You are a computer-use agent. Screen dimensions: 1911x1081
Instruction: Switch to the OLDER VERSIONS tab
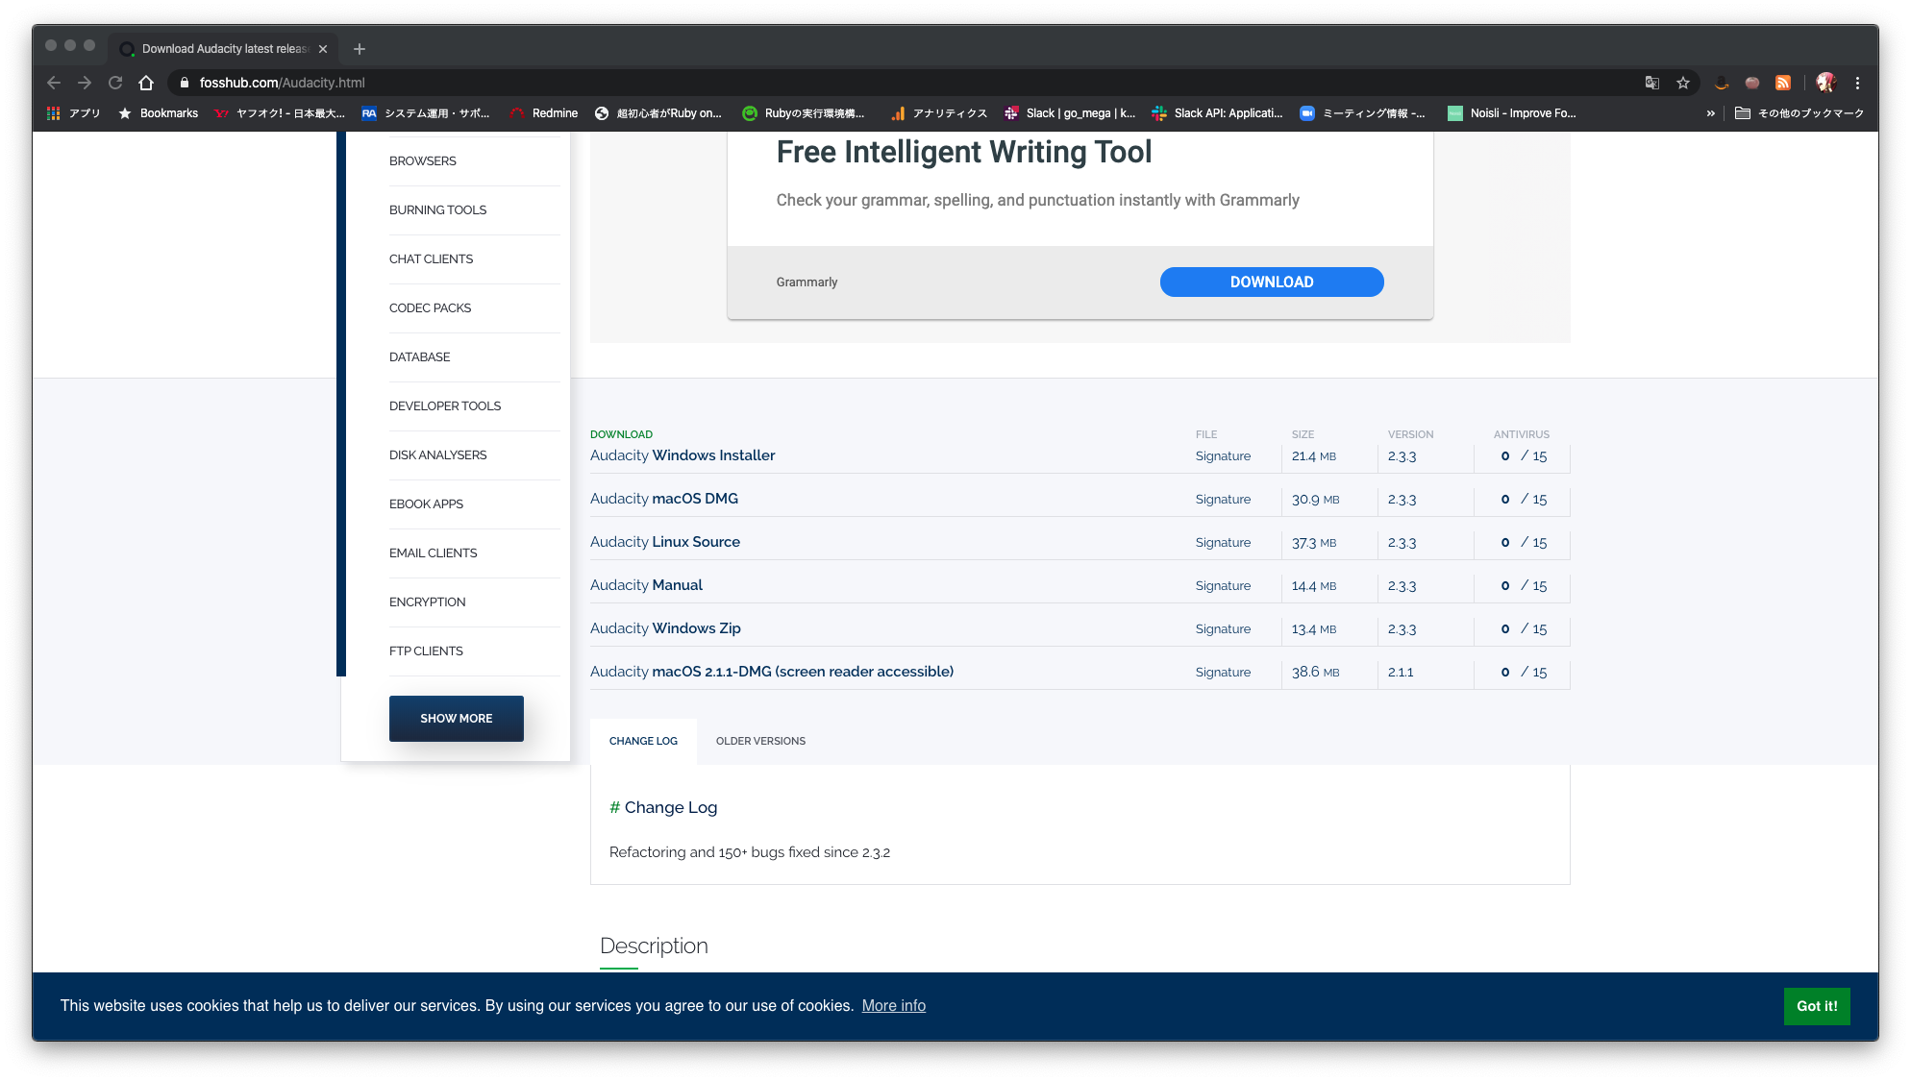pyautogui.click(x=760, y=741)
